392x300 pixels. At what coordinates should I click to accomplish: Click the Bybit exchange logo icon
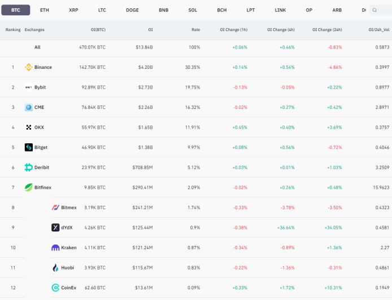[28, 87]
